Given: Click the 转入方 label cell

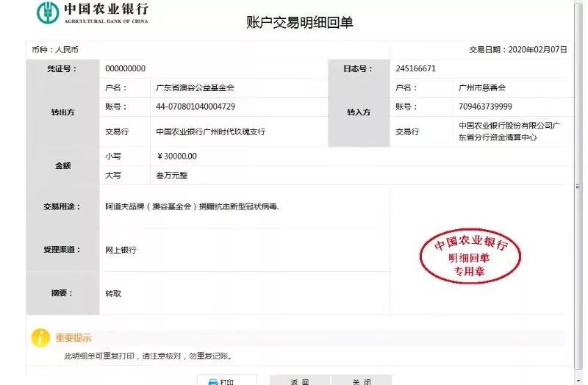Looking at the screenshot, I should (x=359, y=112).
